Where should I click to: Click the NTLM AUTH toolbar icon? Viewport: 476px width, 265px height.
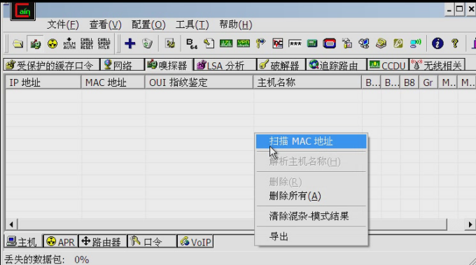[x=69, y=43]
